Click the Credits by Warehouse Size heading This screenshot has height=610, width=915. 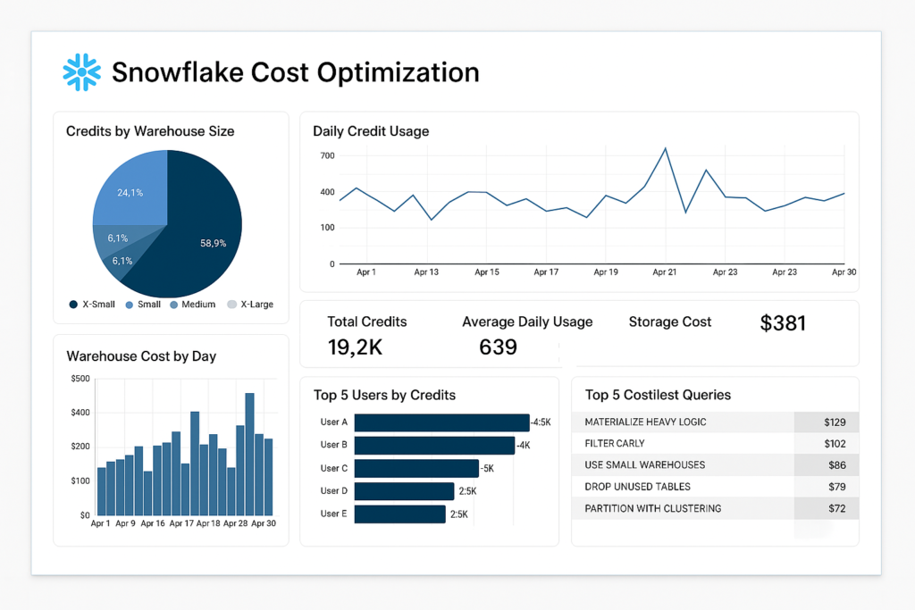point(150,131)
